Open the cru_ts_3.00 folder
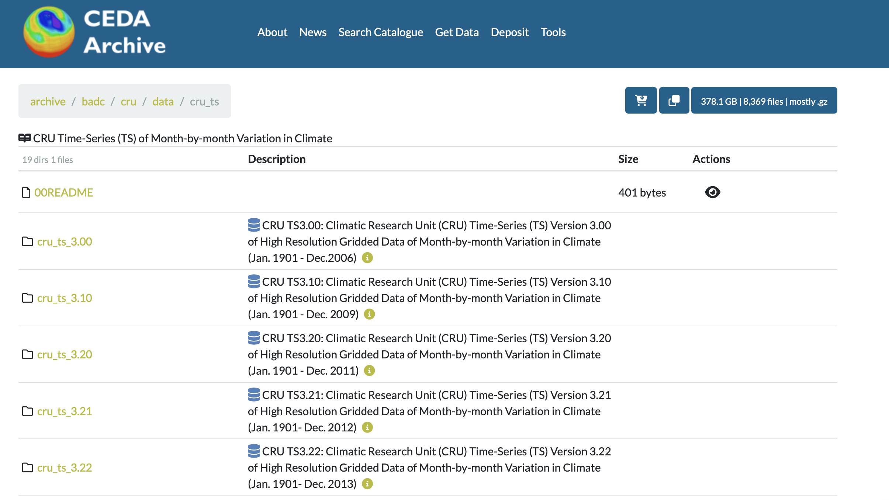Image resolution: width=889 pixels, height=500 pixels. pos(65,242)
